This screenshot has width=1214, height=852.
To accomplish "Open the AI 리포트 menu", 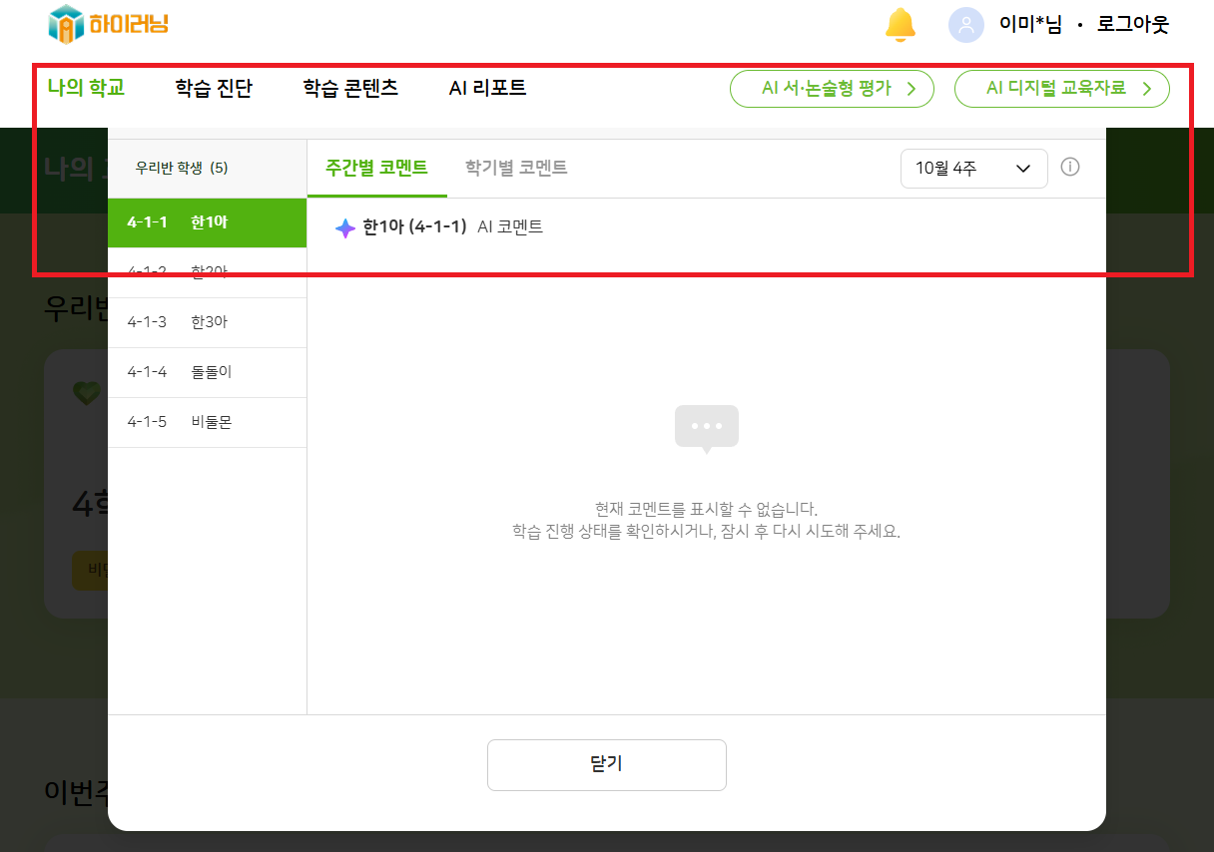I will (487, 88).
